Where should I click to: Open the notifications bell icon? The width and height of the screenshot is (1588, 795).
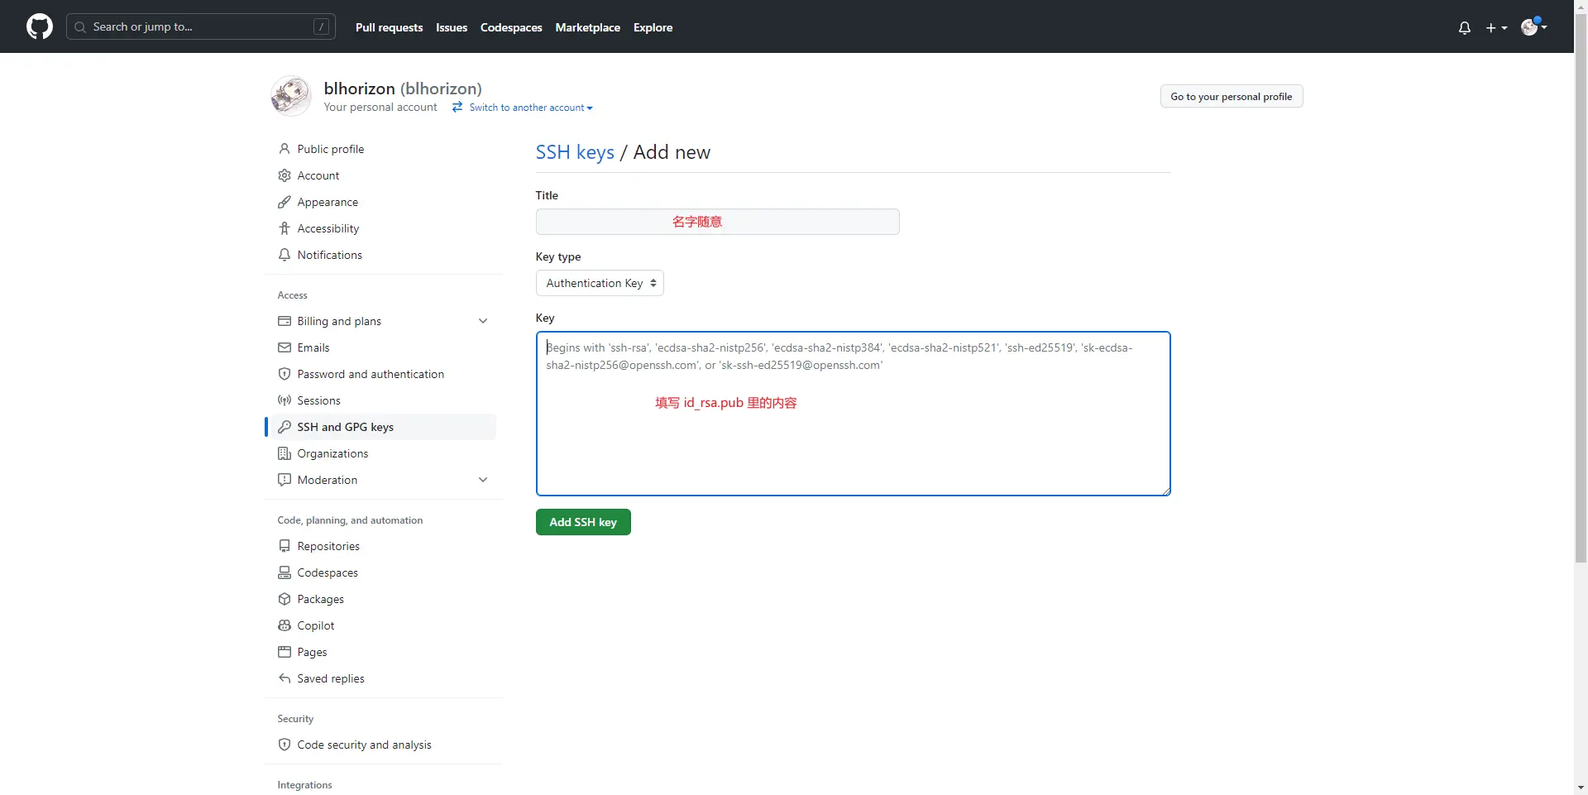tap(1465, 27)
